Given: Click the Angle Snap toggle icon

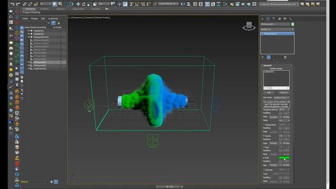Looking at the screenshot, I should coord(137,4).
